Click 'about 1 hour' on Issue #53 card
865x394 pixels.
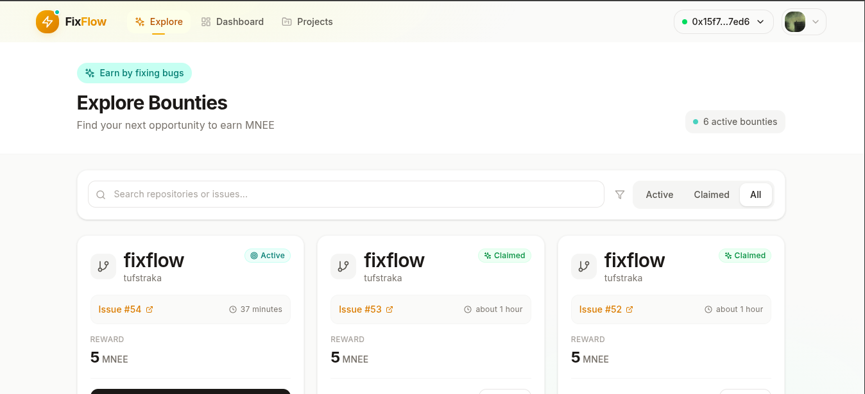pos(499,309)
